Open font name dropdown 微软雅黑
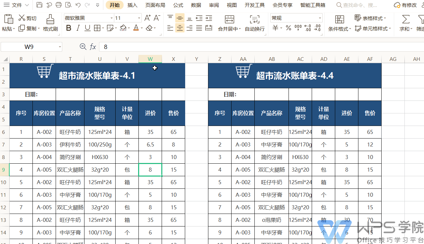The image size is (424, 244). tap(112, 18)
